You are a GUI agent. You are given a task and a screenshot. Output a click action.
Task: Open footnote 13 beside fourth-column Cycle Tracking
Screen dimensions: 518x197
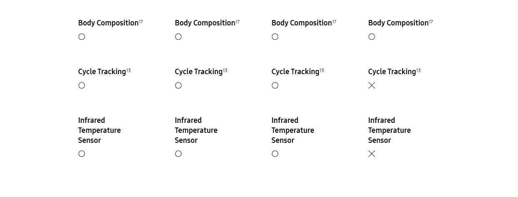click(x=418, y=70)
